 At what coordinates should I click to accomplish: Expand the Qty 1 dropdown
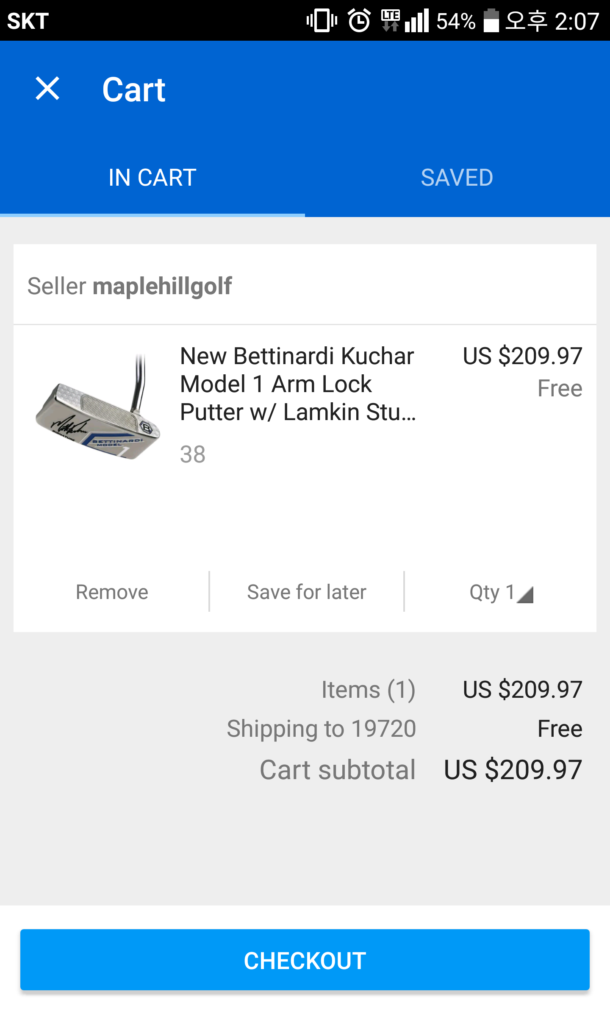[x=491, y=592]
